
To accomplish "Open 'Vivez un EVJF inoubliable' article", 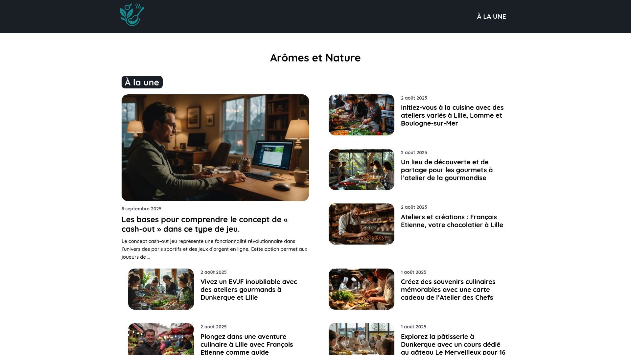I will pos(249,290).
